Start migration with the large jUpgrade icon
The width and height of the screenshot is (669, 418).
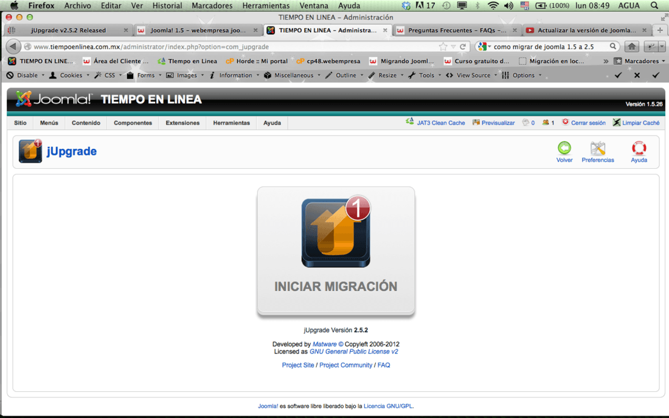(x=336, y=232)
